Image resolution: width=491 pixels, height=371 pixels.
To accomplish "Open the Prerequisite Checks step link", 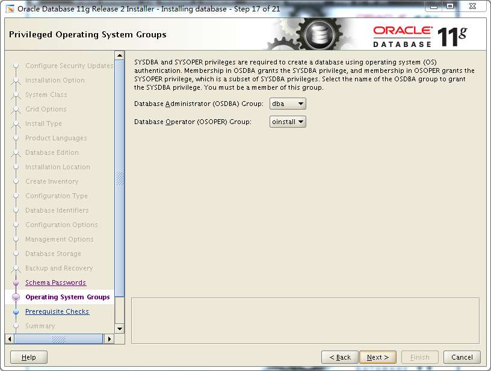I will click(x=57, y=311).
